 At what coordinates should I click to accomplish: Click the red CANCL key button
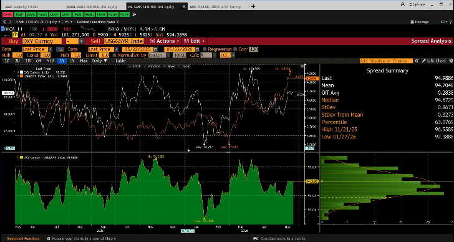tap(7, 14)
